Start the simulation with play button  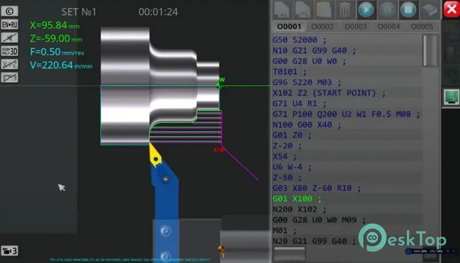point(366,10)
